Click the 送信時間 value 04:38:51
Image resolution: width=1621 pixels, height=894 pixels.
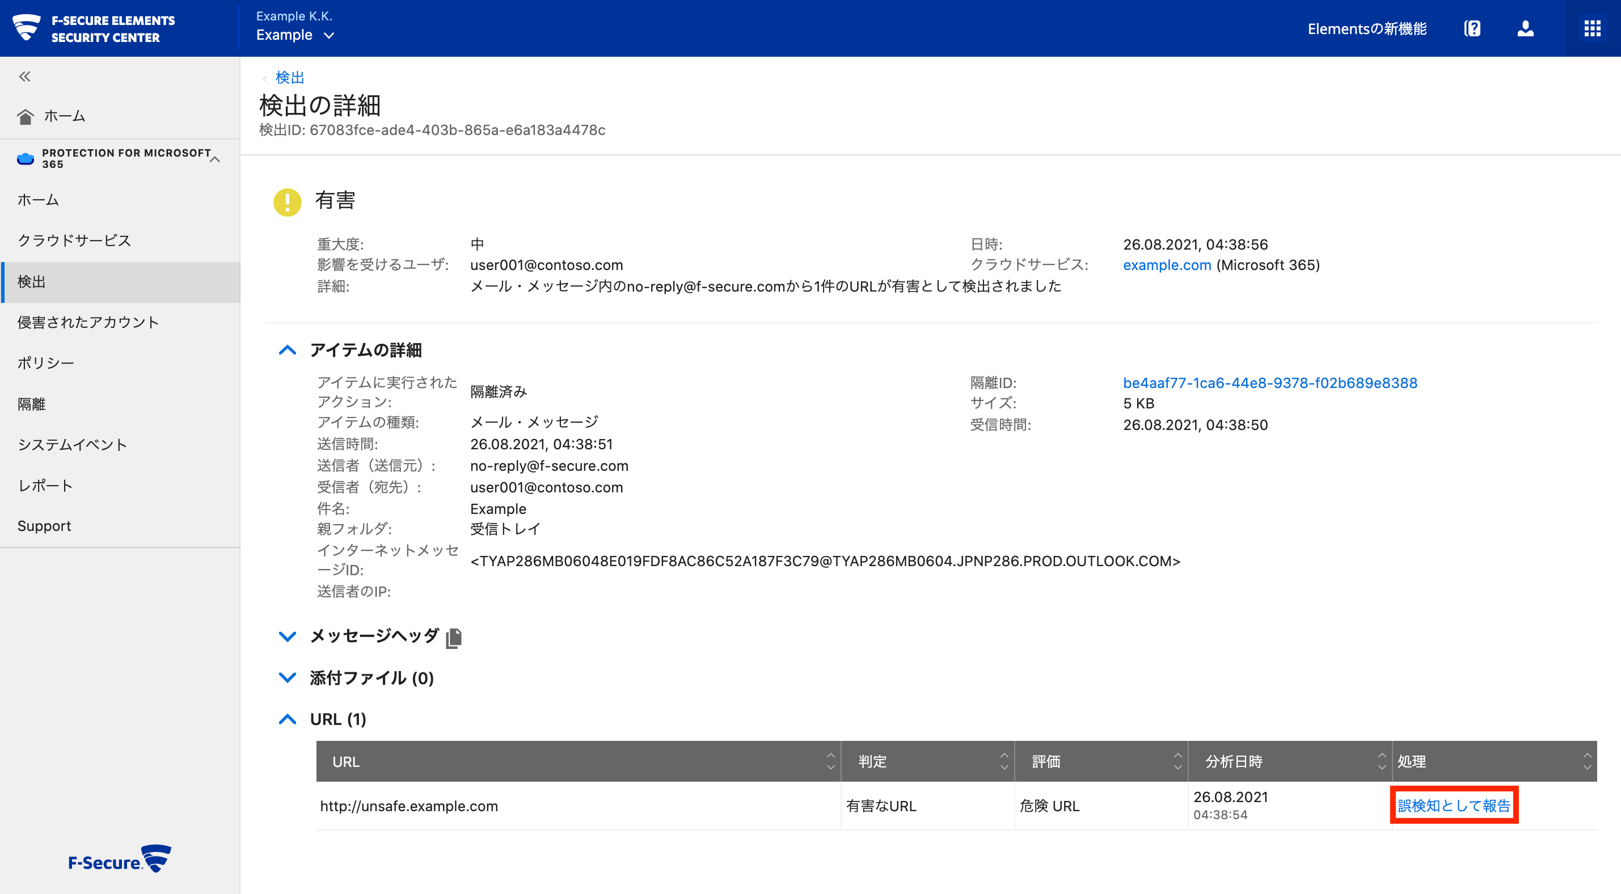click(541, 445)
